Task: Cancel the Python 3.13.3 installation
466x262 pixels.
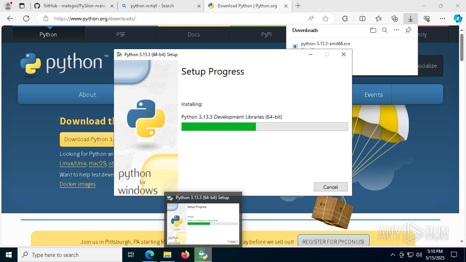Action: click(x=331, y=187)
